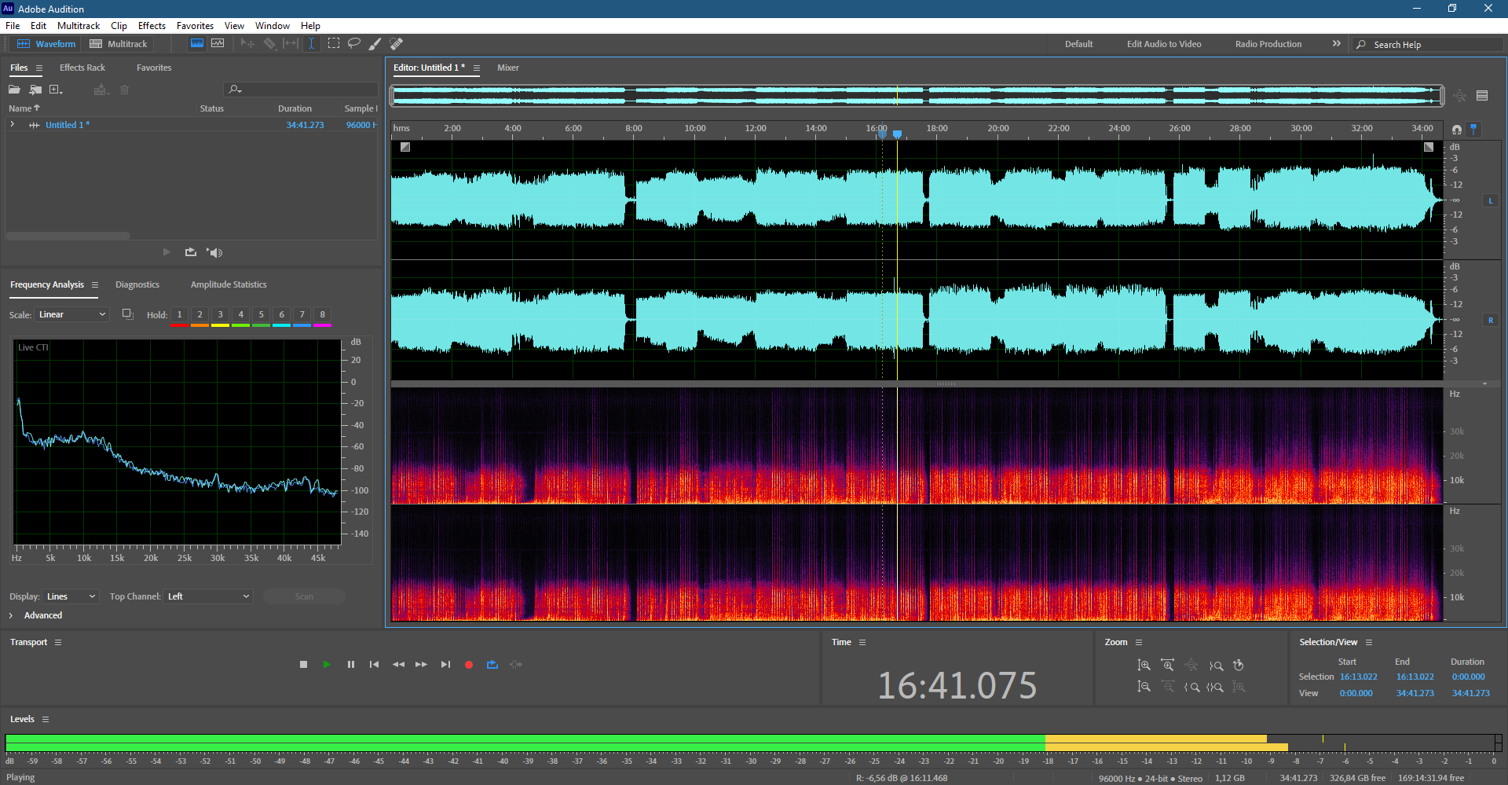Open the Effects menu
Image resolution: width=1508 pixels, height=785 pixels.
pyautogui.click(x=152, y=26)
